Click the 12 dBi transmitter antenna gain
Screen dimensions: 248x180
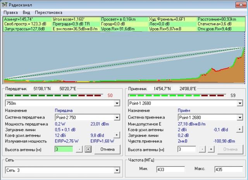(60, 135)
